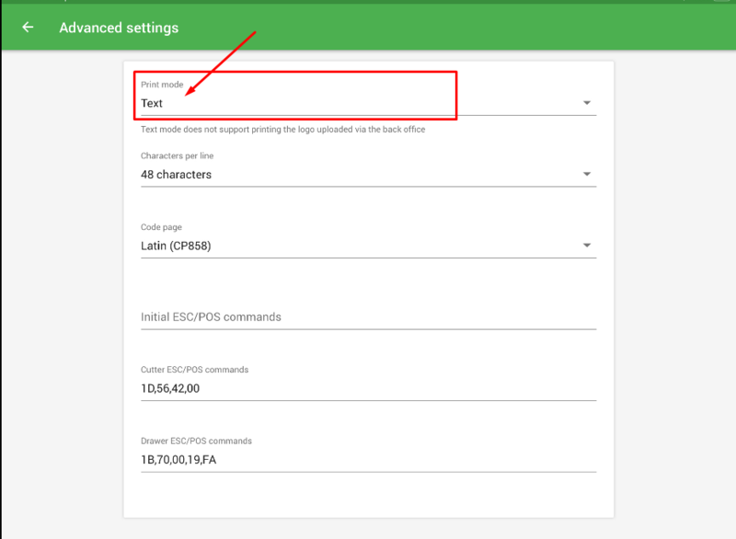Expand the Print mode dropdown arrow
The height and width of the screenshot is (539, 736).
[586, 104]
